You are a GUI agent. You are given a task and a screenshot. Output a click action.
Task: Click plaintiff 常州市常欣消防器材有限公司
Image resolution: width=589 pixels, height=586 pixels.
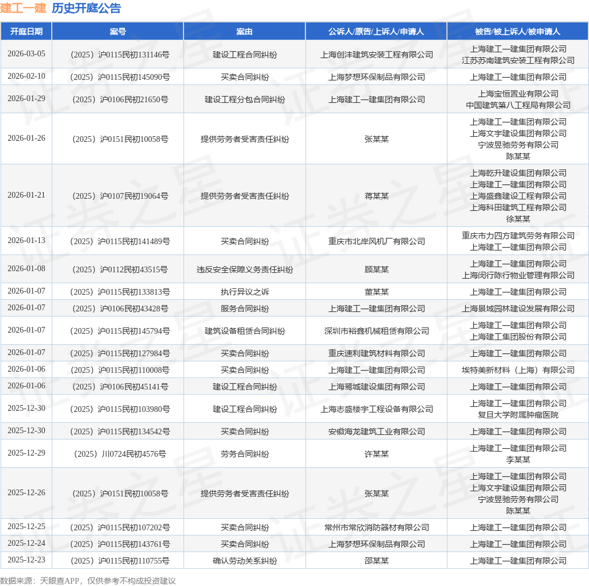coord(376,528)
